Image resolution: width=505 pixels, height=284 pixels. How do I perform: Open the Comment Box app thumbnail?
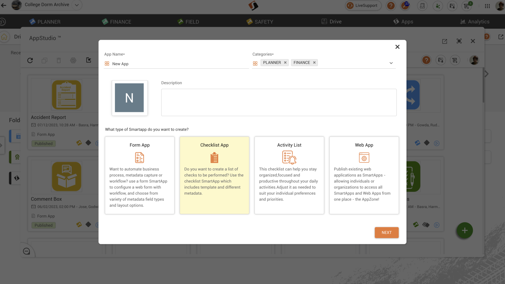[x=67, y=176]
